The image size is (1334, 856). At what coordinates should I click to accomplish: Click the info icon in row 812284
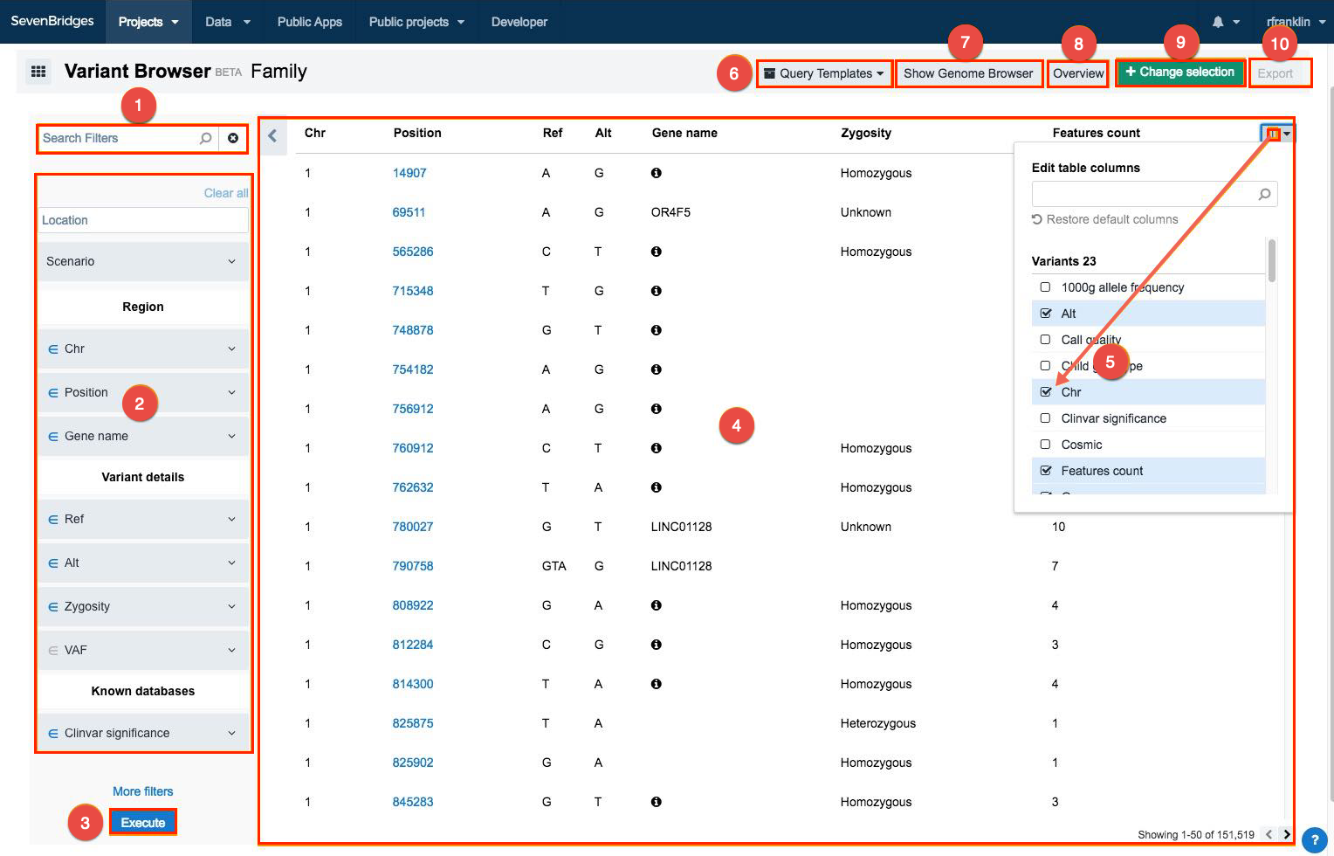(x=657, y=645)
